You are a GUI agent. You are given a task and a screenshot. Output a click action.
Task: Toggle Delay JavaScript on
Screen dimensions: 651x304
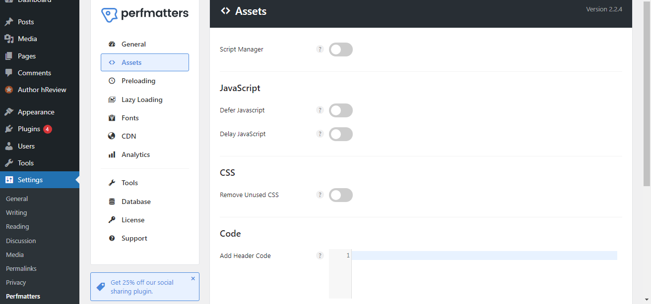[x=340, y=134]
